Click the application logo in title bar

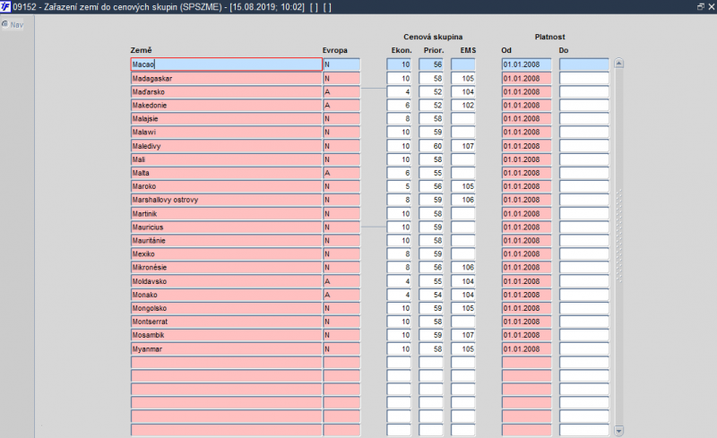click(x=5, y=6)
